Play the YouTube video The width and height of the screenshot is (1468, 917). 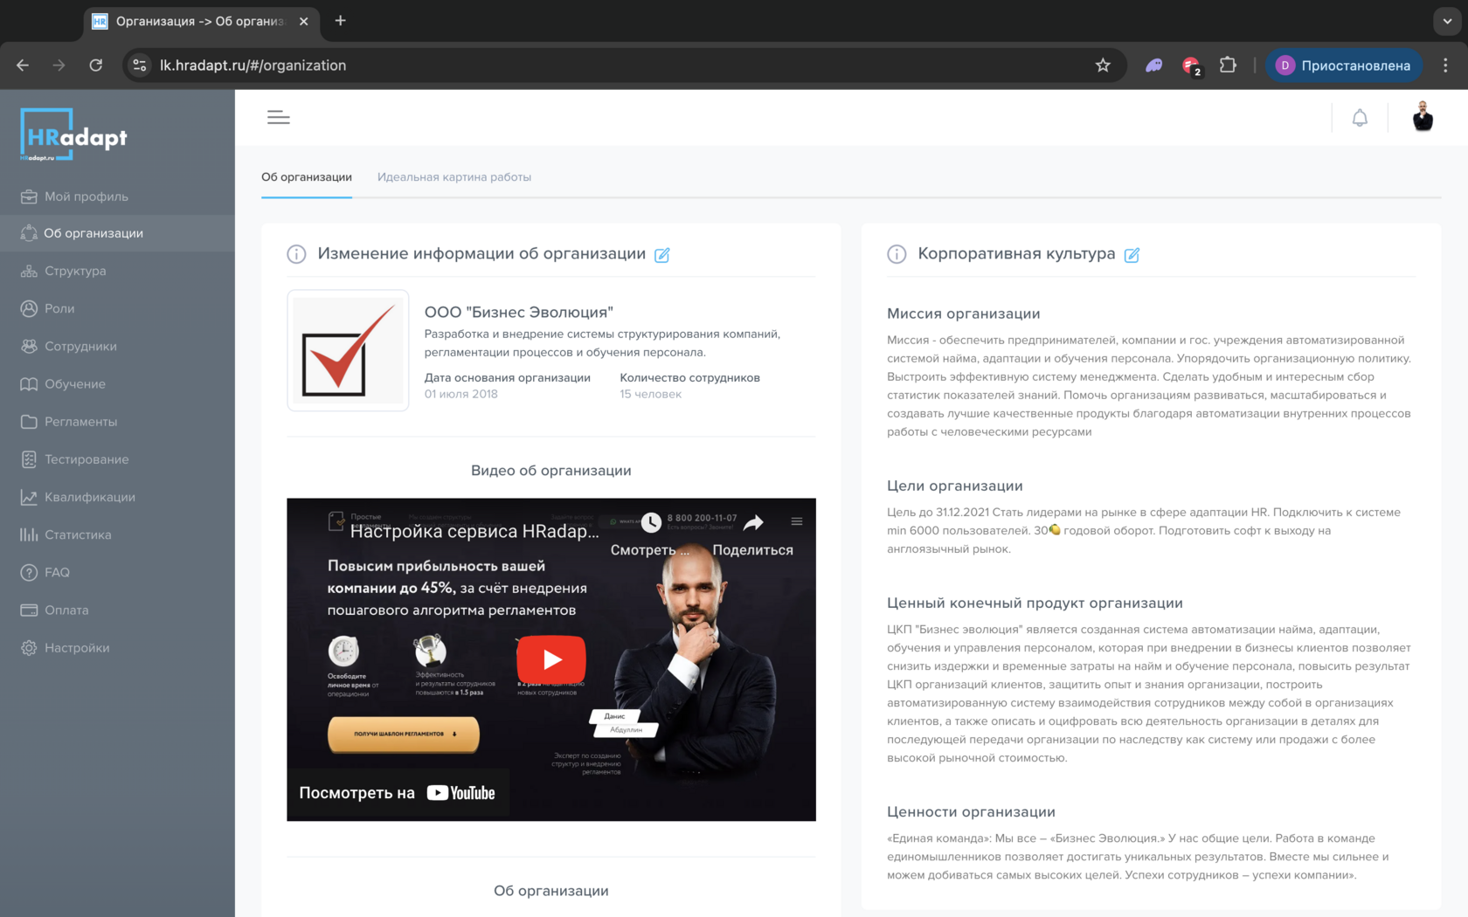551,659
